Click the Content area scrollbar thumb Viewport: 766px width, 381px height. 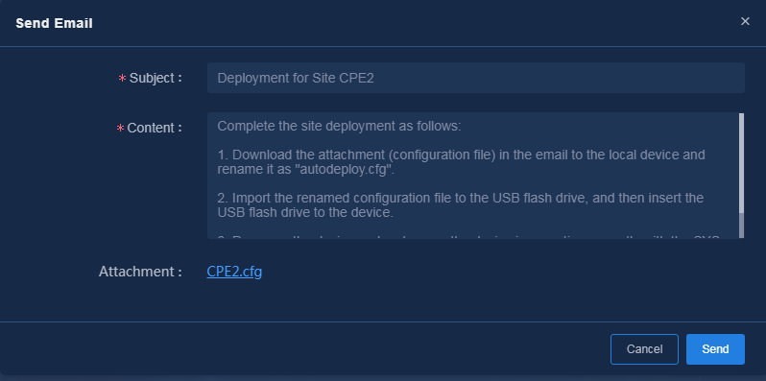[741, 163]
